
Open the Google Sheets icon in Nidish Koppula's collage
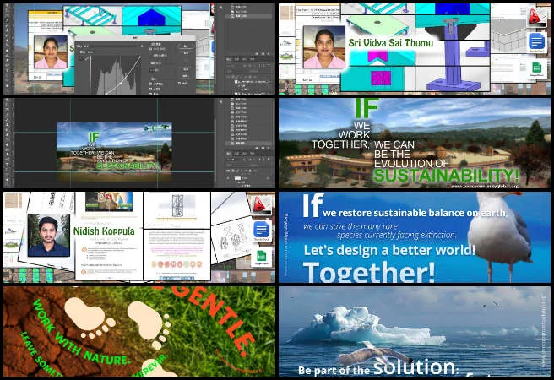(x=262, y=257)
